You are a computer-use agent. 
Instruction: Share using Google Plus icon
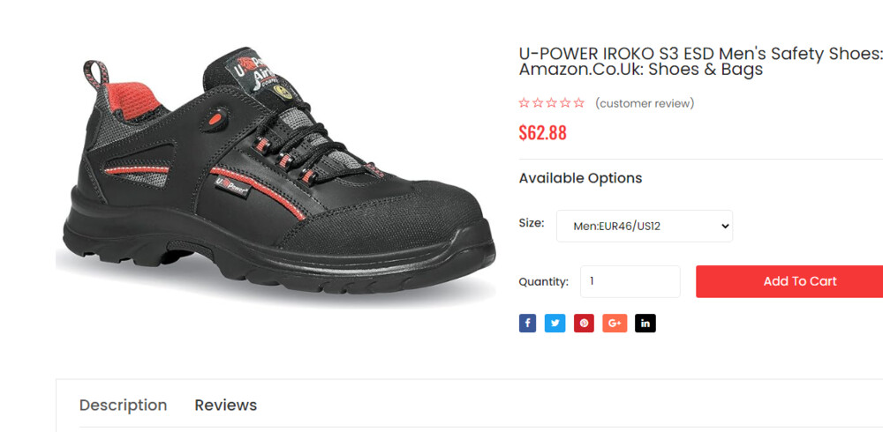(x=615, y=323)
